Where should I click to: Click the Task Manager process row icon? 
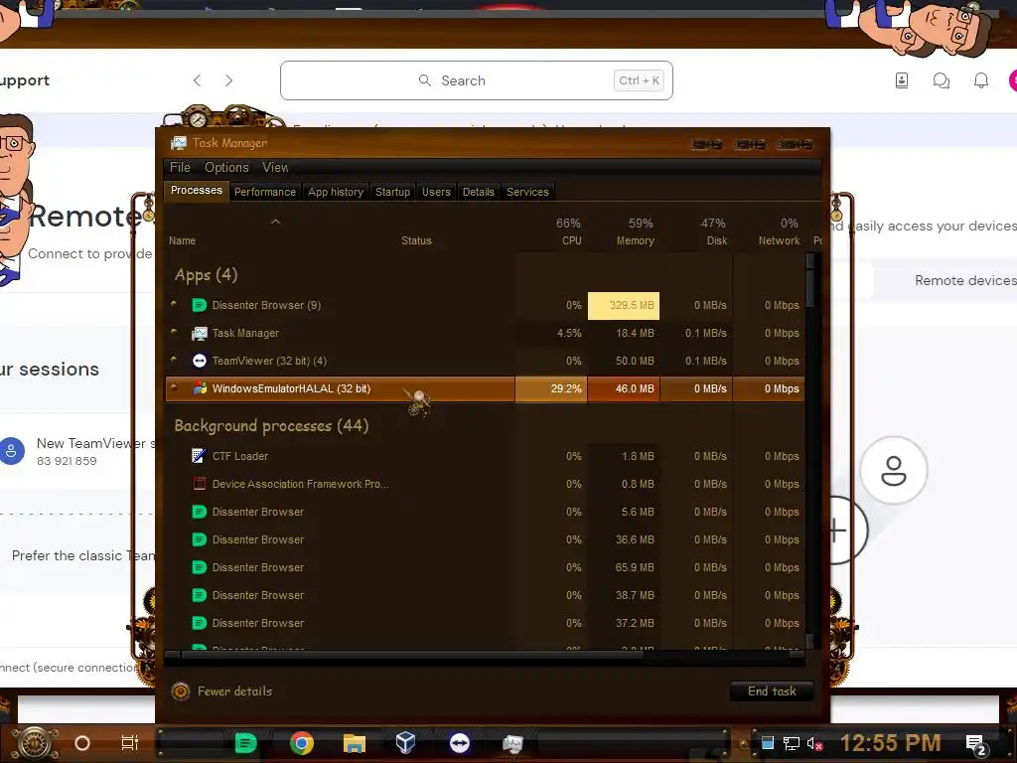click(199, 333)
